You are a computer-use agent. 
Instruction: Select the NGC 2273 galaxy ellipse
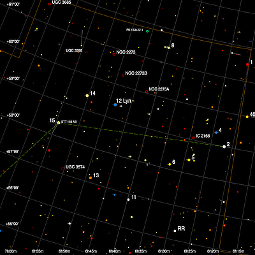[x=114, y=54]
